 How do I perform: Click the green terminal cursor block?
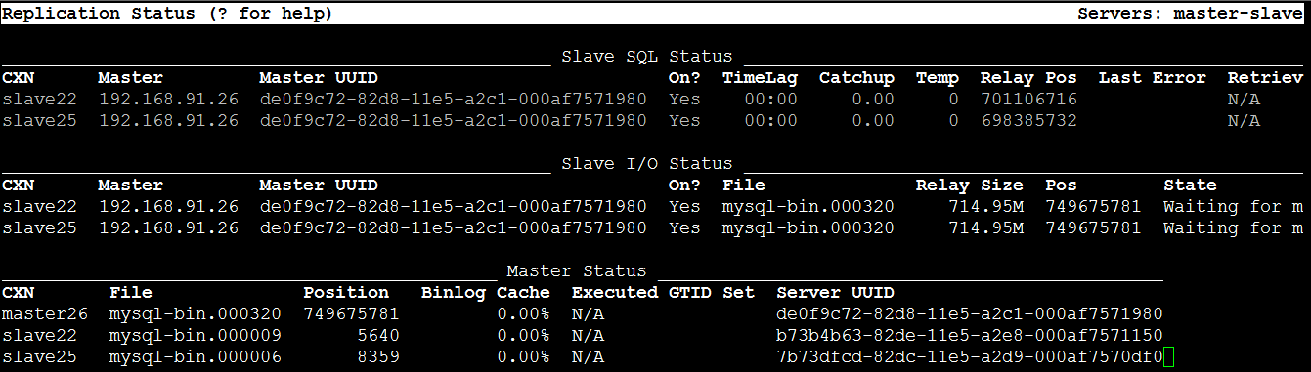(x=1169, y=357)
